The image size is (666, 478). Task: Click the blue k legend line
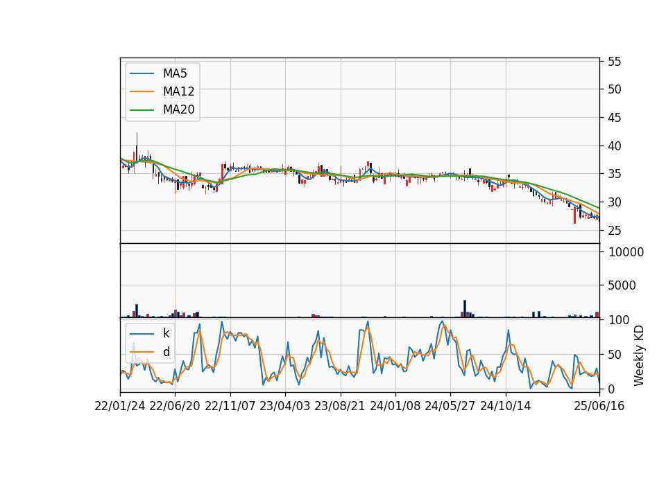(x=142, y=333)
